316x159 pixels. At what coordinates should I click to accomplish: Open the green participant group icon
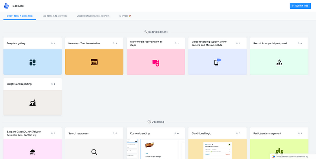(x=279, y=151)
